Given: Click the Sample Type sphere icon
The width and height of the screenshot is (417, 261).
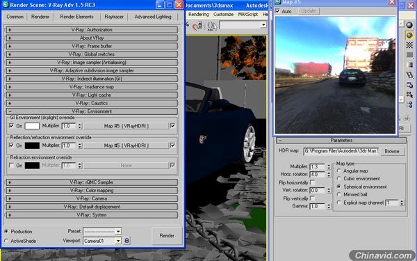Looking at the screenshot, I should pos(409,25).
